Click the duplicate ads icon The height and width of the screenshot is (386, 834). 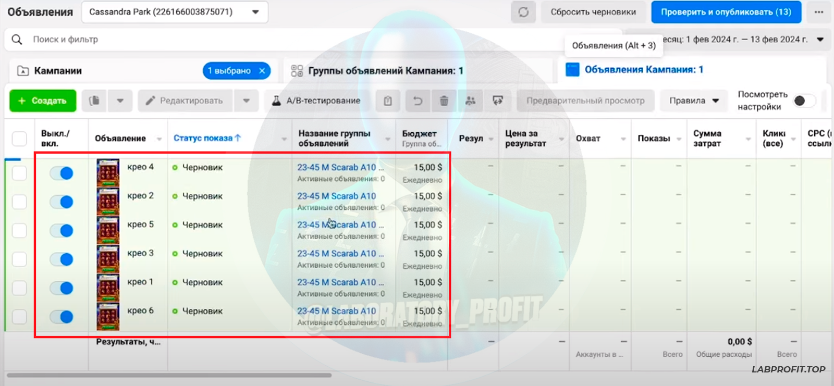pyautogui.click(x=94, y=101)
